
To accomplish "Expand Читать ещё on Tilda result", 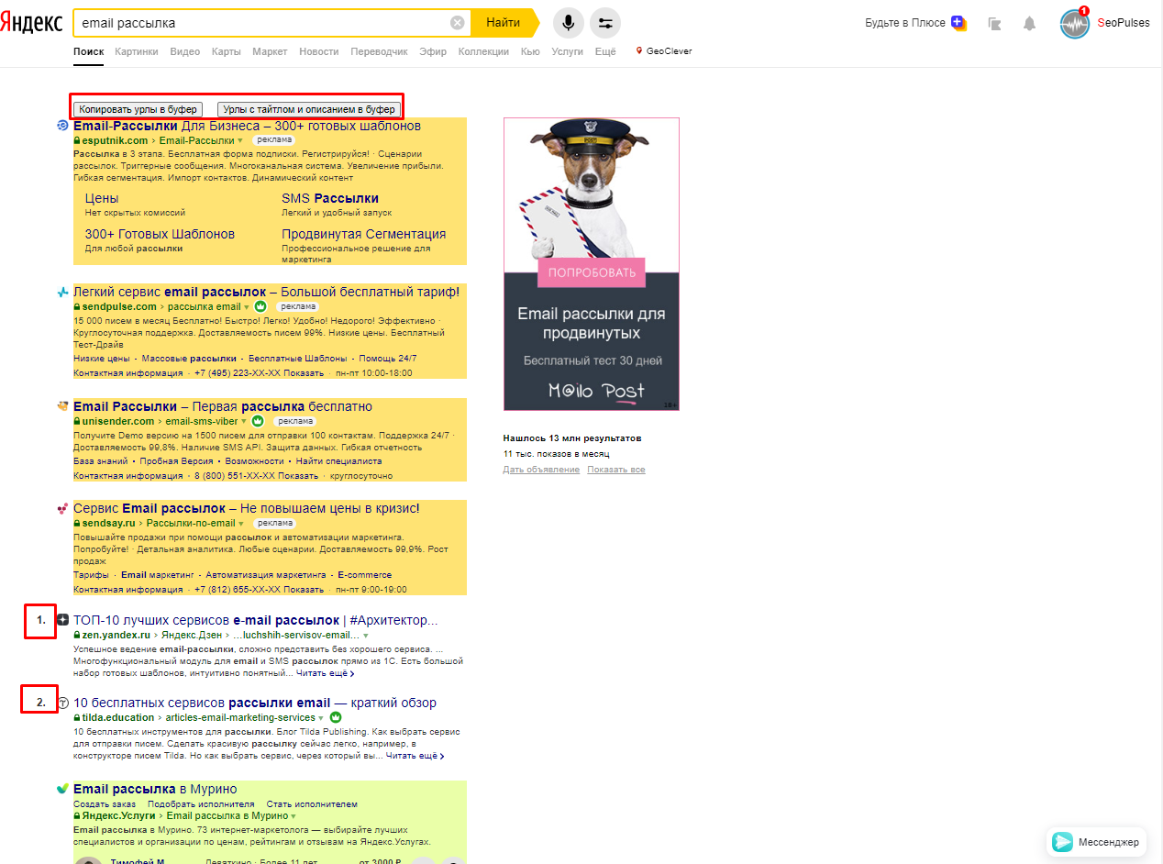I will [x=415, y=756].
